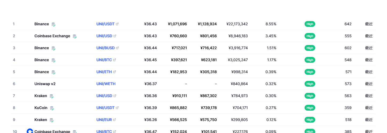Click liquidity score 642 in row 1
Image resolution: width=387 pixels, height=133 pixels.
tap(348, 24)
